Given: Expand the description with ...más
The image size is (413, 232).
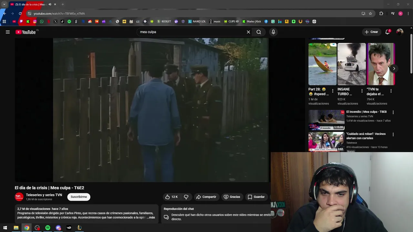Looking at the screenshot, I should 151,217.
